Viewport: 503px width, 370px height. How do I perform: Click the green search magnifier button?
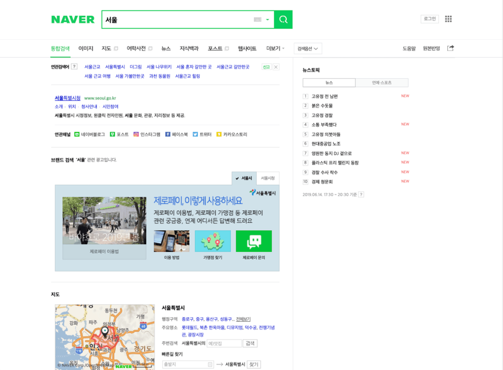283,19
